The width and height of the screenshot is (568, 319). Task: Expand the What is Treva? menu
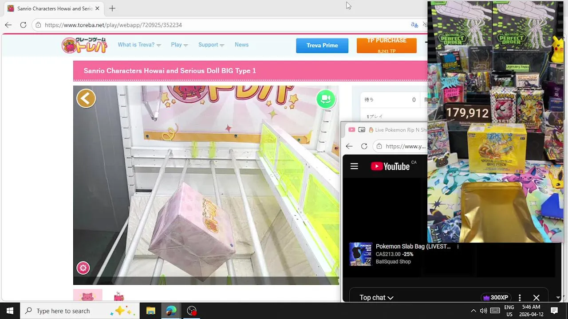click(139, 45)
